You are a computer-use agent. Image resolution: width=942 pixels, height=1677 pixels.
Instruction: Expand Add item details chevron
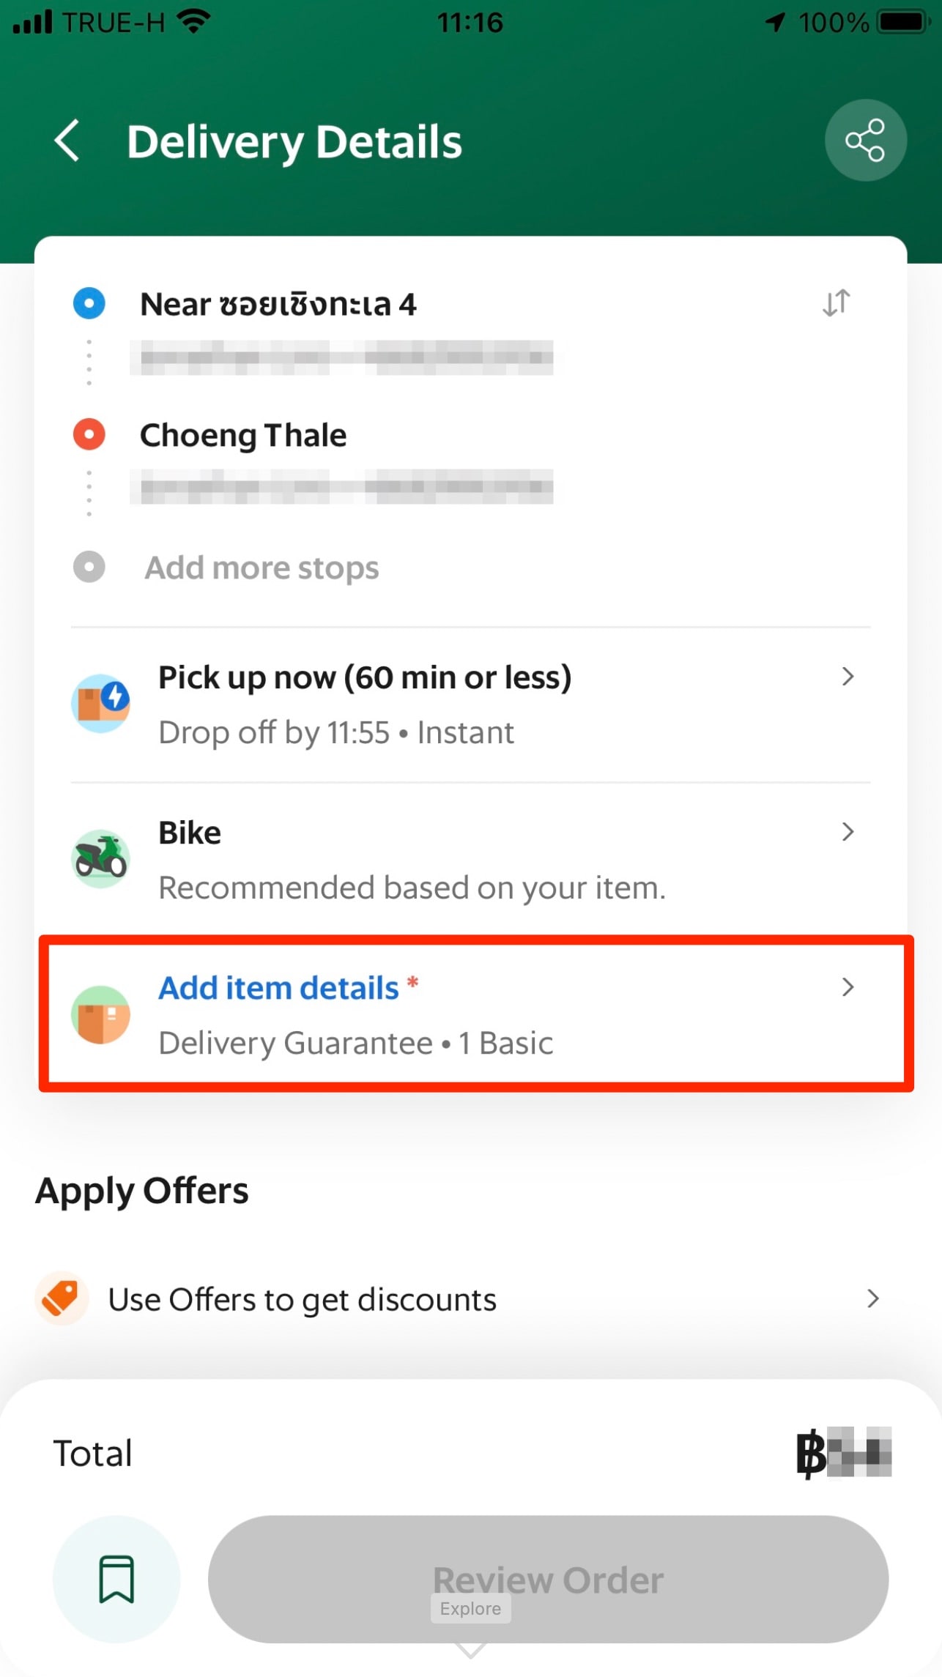pyautogui.click(x=848, y=987)
